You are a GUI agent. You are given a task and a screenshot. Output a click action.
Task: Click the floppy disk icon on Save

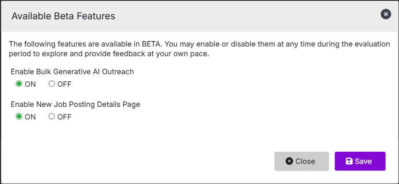tap(349, 161)
